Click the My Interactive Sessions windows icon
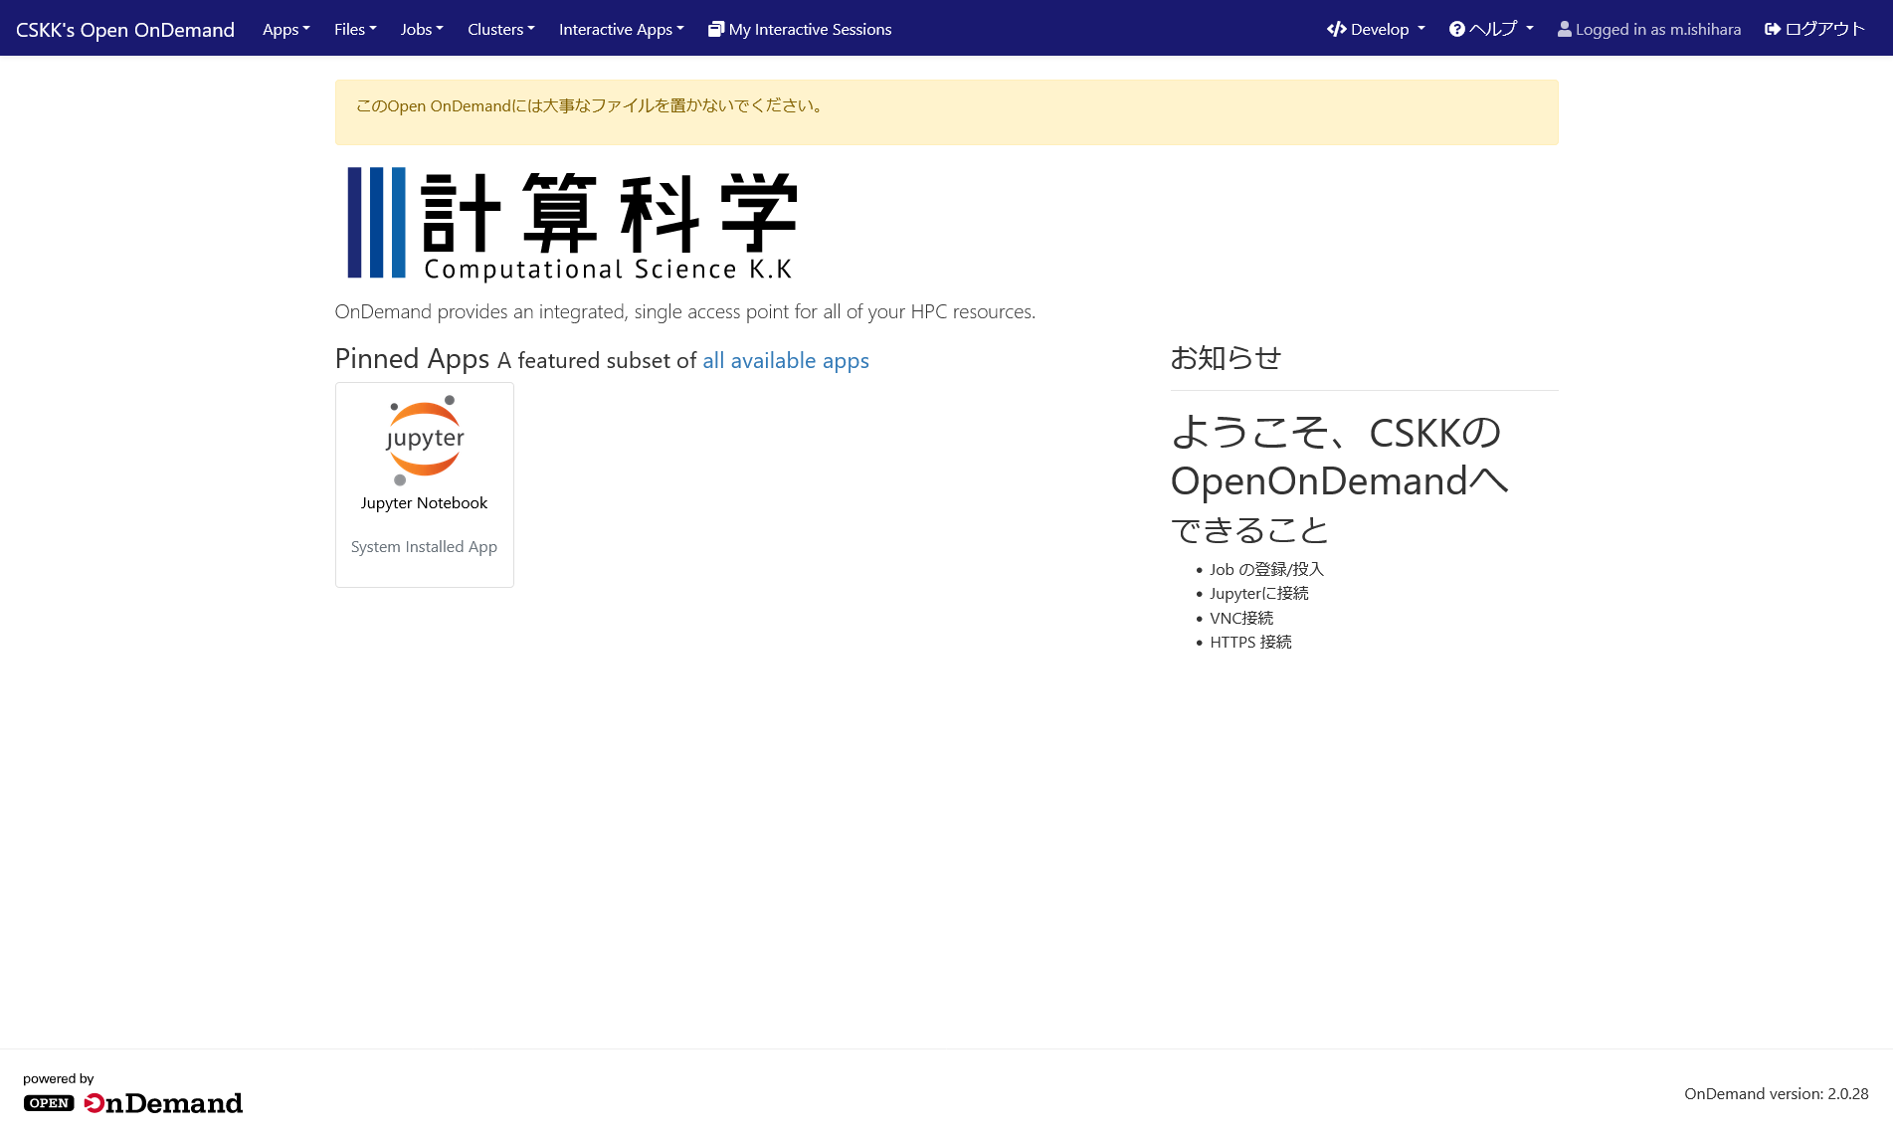This screenshot has height=1137, width=1893. click(715, 29)
